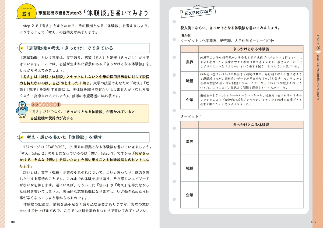Click きっかけとなる体験談 header in blank table

click(251, 125)
